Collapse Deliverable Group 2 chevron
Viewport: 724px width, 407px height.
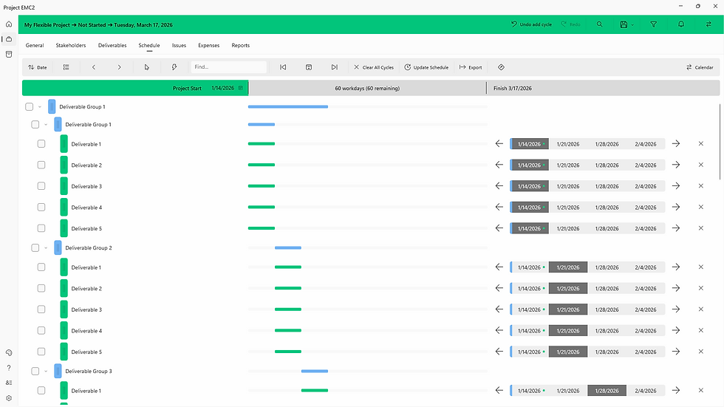tap(46, 247)
